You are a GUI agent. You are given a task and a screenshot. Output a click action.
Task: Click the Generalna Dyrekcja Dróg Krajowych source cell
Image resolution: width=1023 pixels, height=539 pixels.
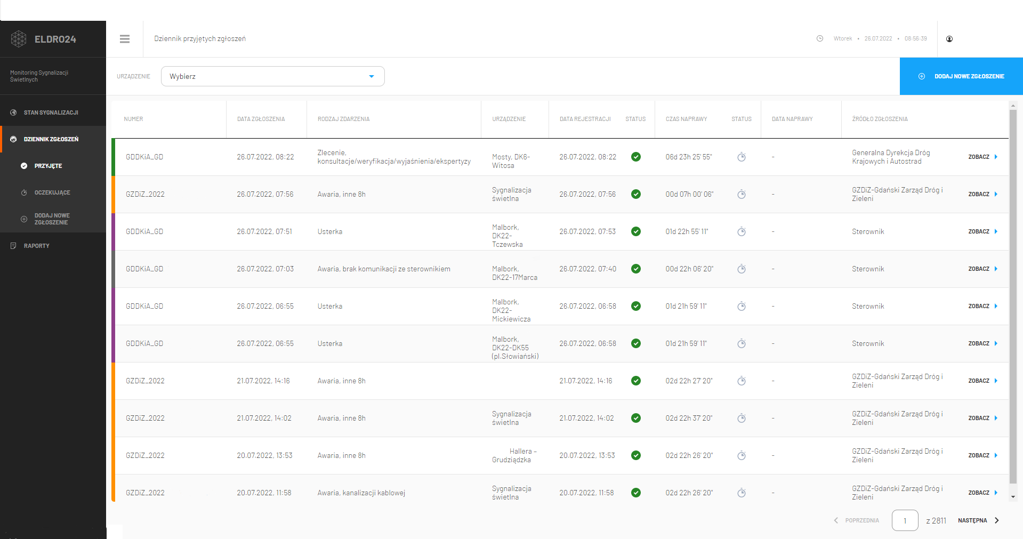pyautogui.click(x=891, y=157)
